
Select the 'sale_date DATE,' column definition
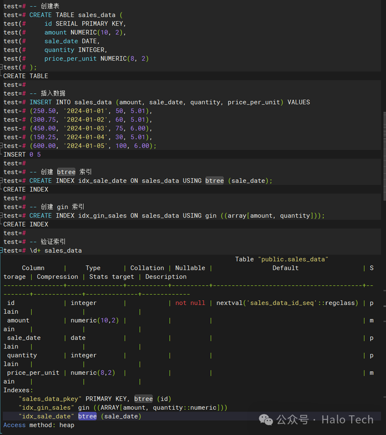(72, 41)
